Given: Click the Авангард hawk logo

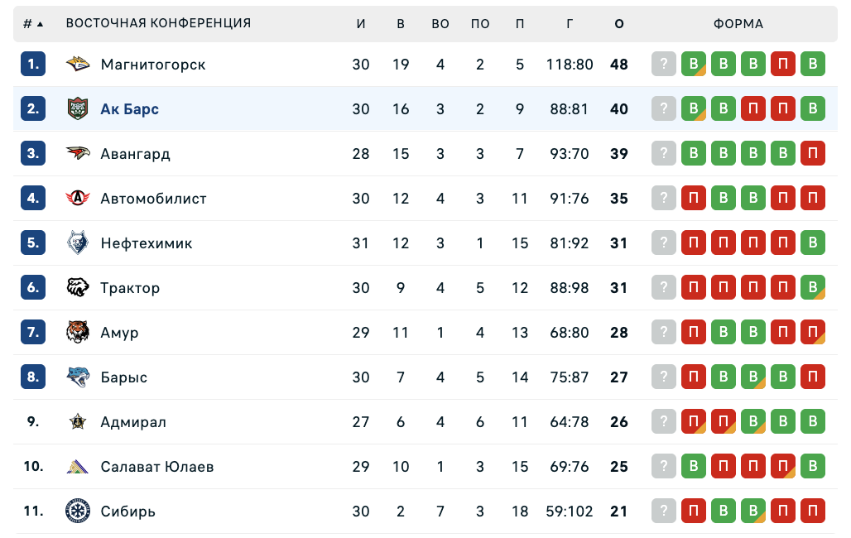Looking at the screenshot, I should click(78, 154).
